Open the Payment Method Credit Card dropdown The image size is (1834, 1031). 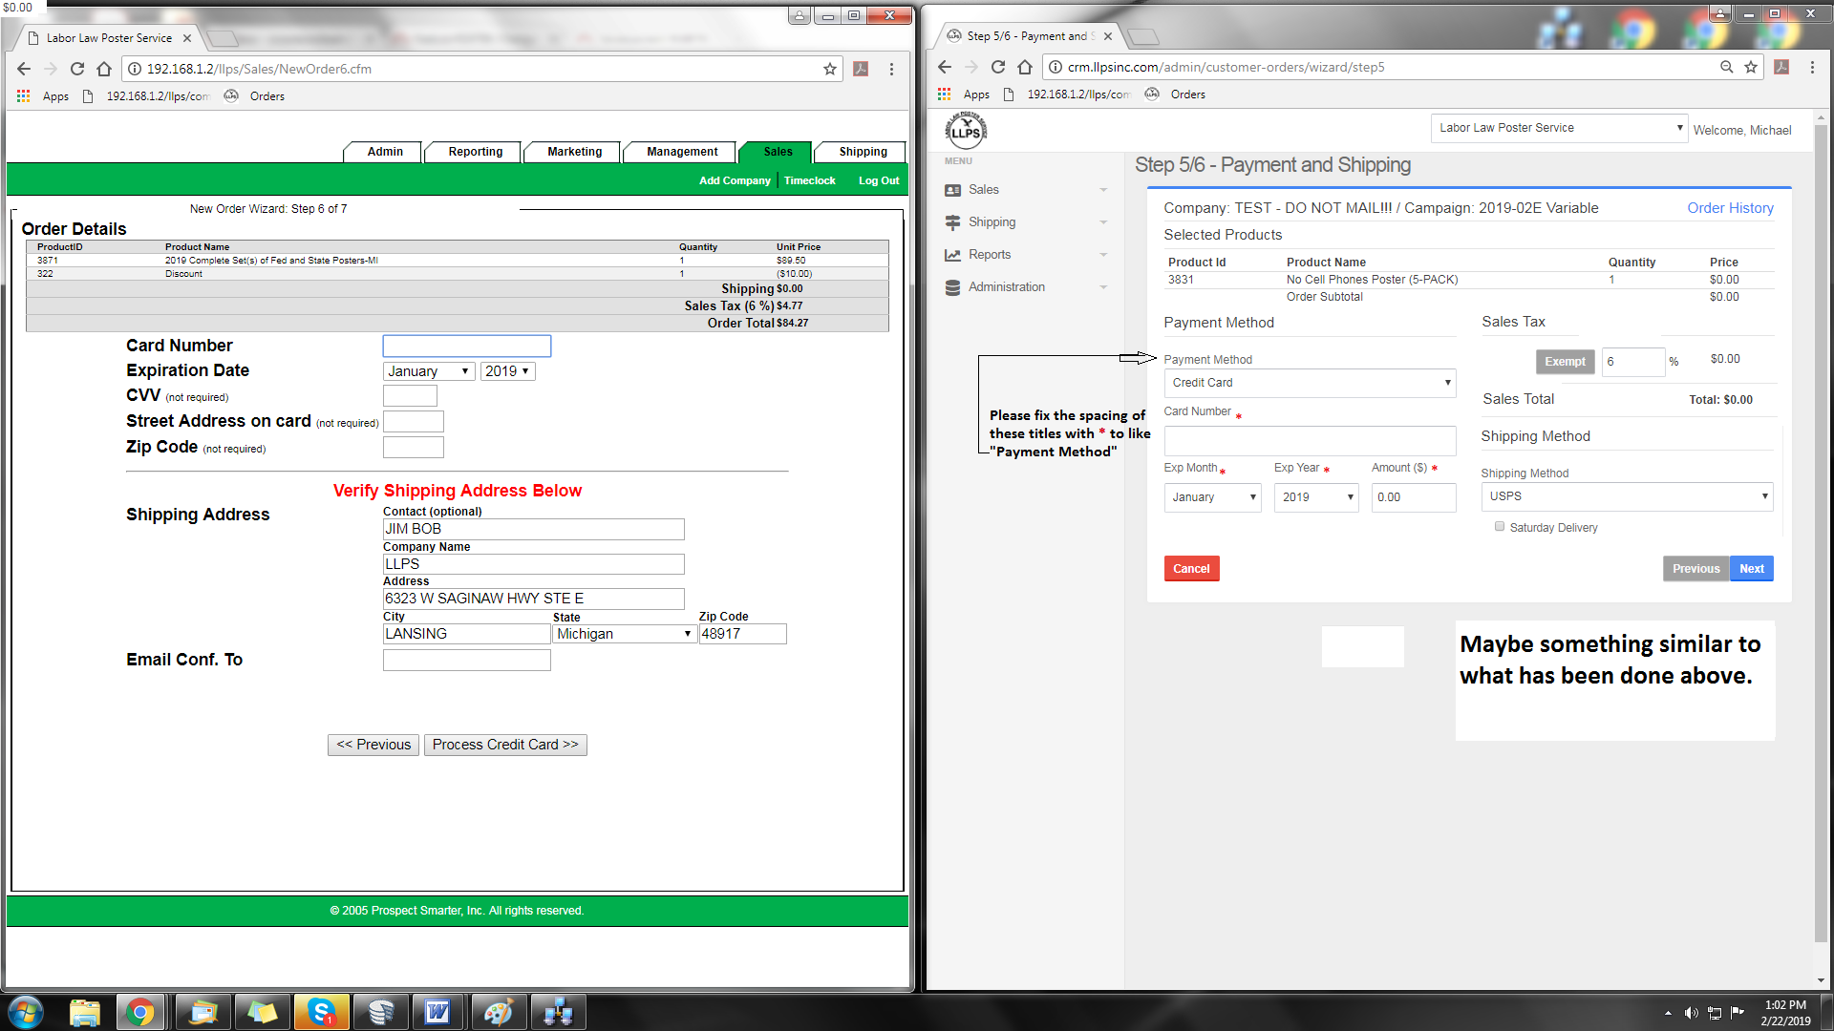pyautogui.click(x=1309, y=383)
